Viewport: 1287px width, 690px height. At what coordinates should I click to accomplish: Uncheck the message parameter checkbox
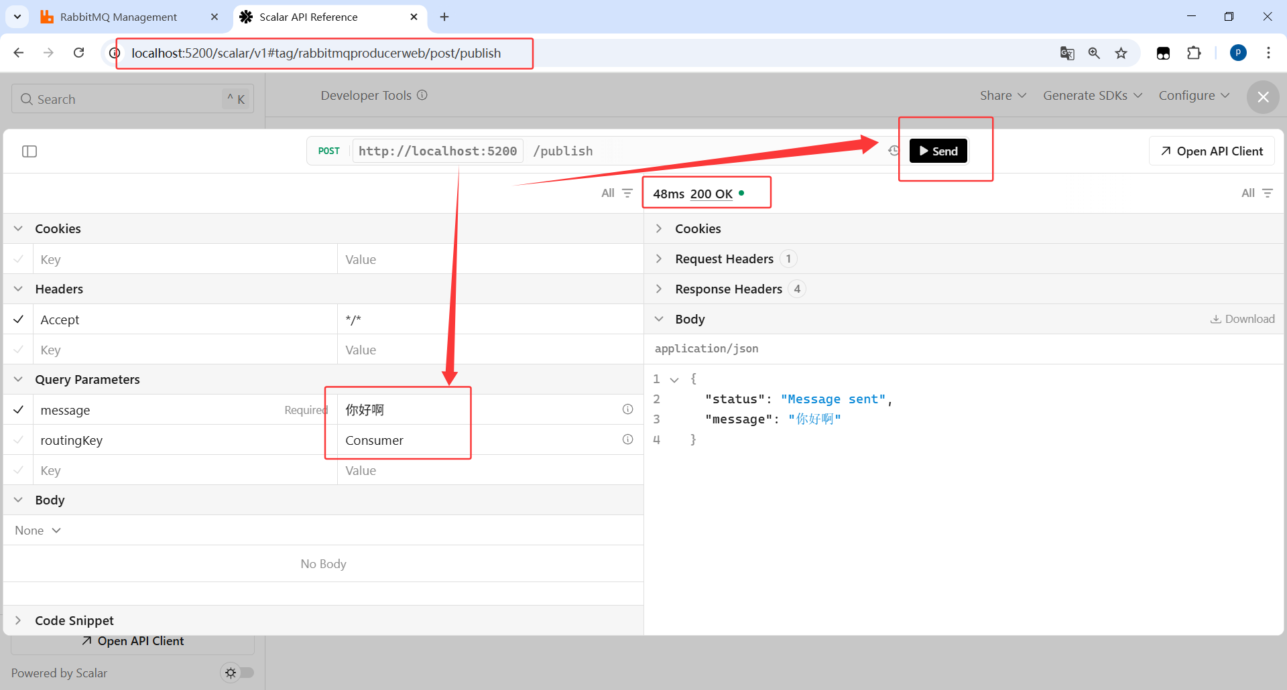click(19, 410)
